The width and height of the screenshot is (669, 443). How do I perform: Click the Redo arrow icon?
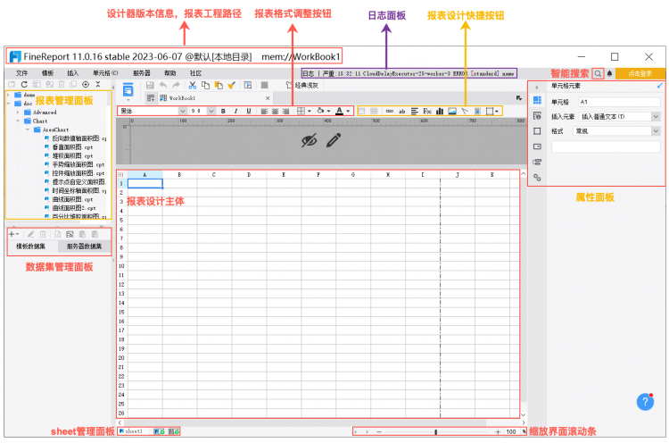176,86
